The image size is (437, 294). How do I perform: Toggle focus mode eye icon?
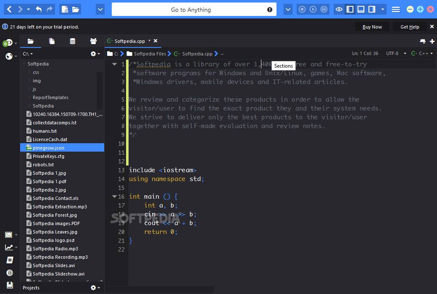coord(339,10)
